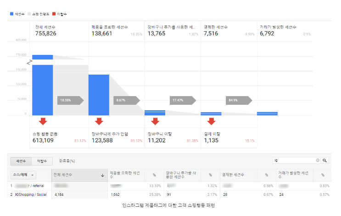
Task: Click red drop-off arrow above 장바구니에 추가 안함
Action: tap(99, 121)
